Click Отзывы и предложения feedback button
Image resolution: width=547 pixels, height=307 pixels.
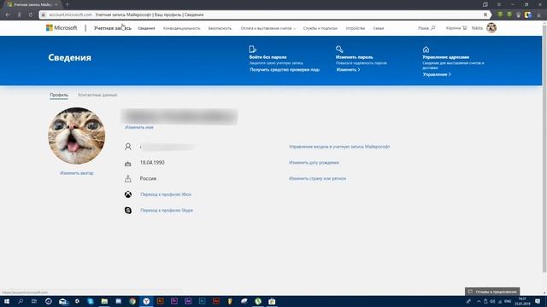[x=492, y=292]
